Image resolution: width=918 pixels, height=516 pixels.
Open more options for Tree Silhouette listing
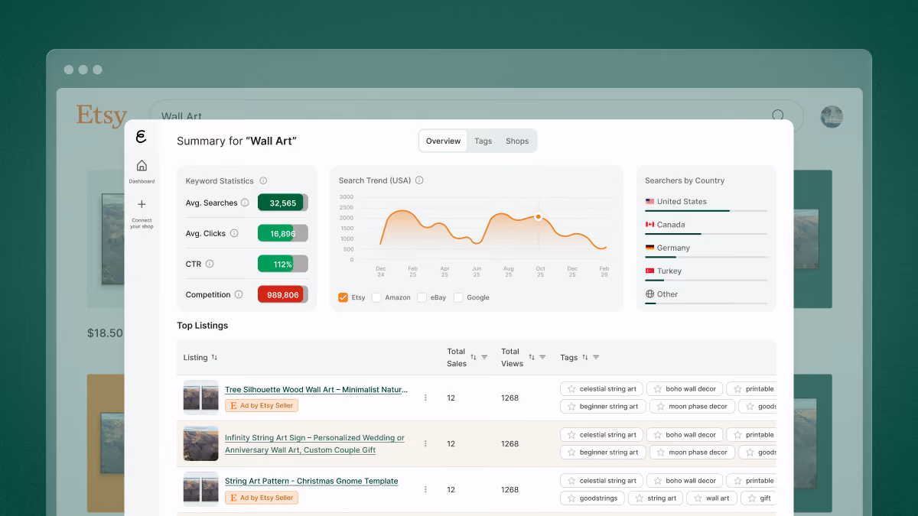[x=426, y=398]
